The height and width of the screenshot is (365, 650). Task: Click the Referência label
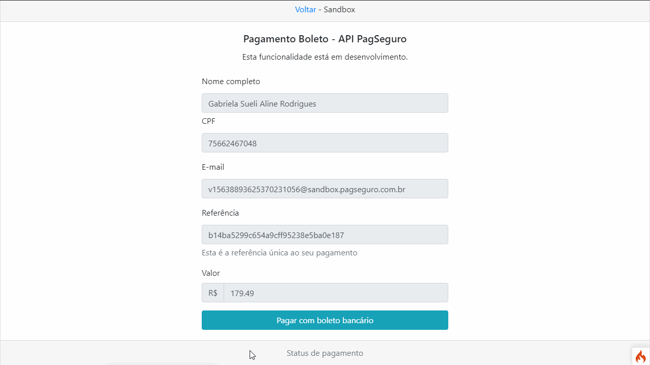pos(220,213)
